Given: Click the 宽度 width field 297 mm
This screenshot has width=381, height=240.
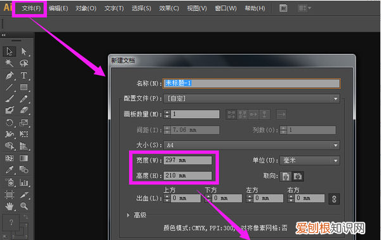Looking at the screenshot, I should 187,161.
